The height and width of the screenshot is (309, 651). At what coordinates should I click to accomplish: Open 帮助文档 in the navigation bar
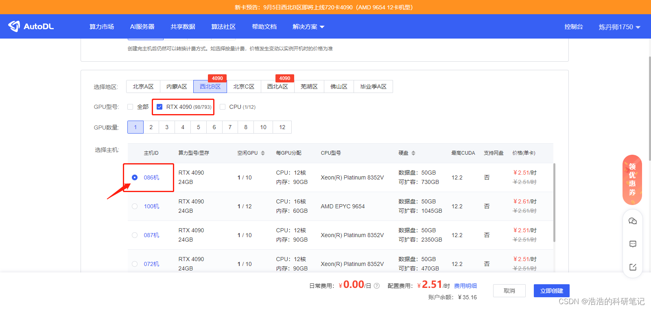pyautogui.click(x=264, y=27)
